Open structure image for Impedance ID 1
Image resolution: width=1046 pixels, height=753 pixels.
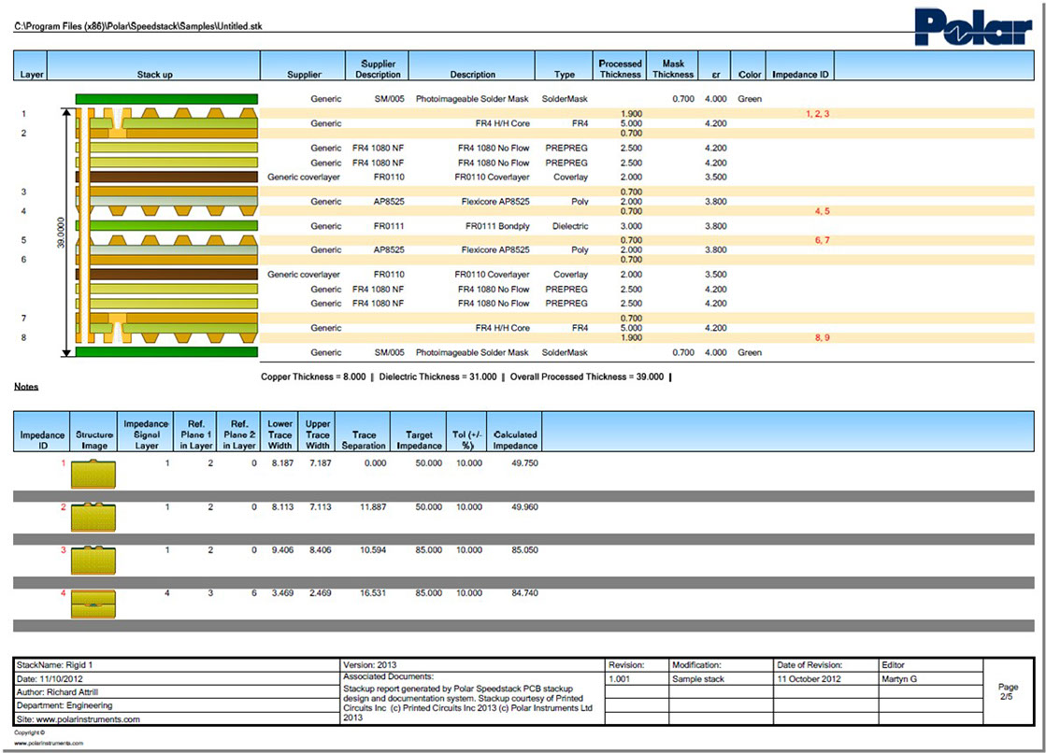click(x=94, y=475)
